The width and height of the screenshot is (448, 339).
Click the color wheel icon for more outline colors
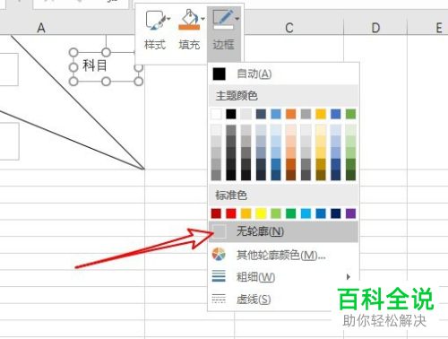[219, 255]
